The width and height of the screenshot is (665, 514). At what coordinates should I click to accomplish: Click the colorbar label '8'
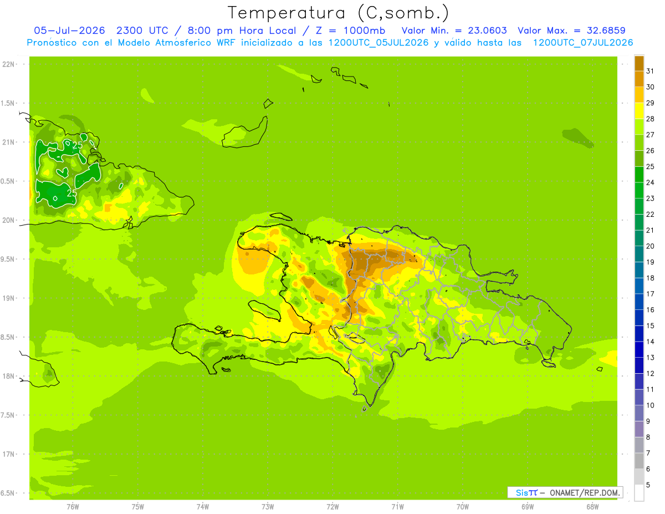[x=648, y=437]
